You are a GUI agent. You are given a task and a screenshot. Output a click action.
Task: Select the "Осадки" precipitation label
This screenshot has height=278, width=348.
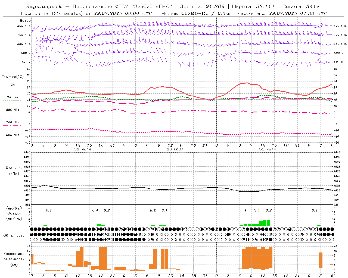(14, 213)
